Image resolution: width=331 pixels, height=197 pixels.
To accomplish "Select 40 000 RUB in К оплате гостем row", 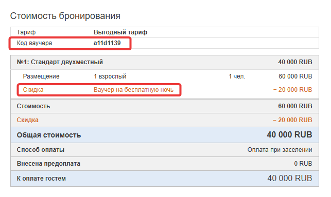I will [x=290, y=178].
